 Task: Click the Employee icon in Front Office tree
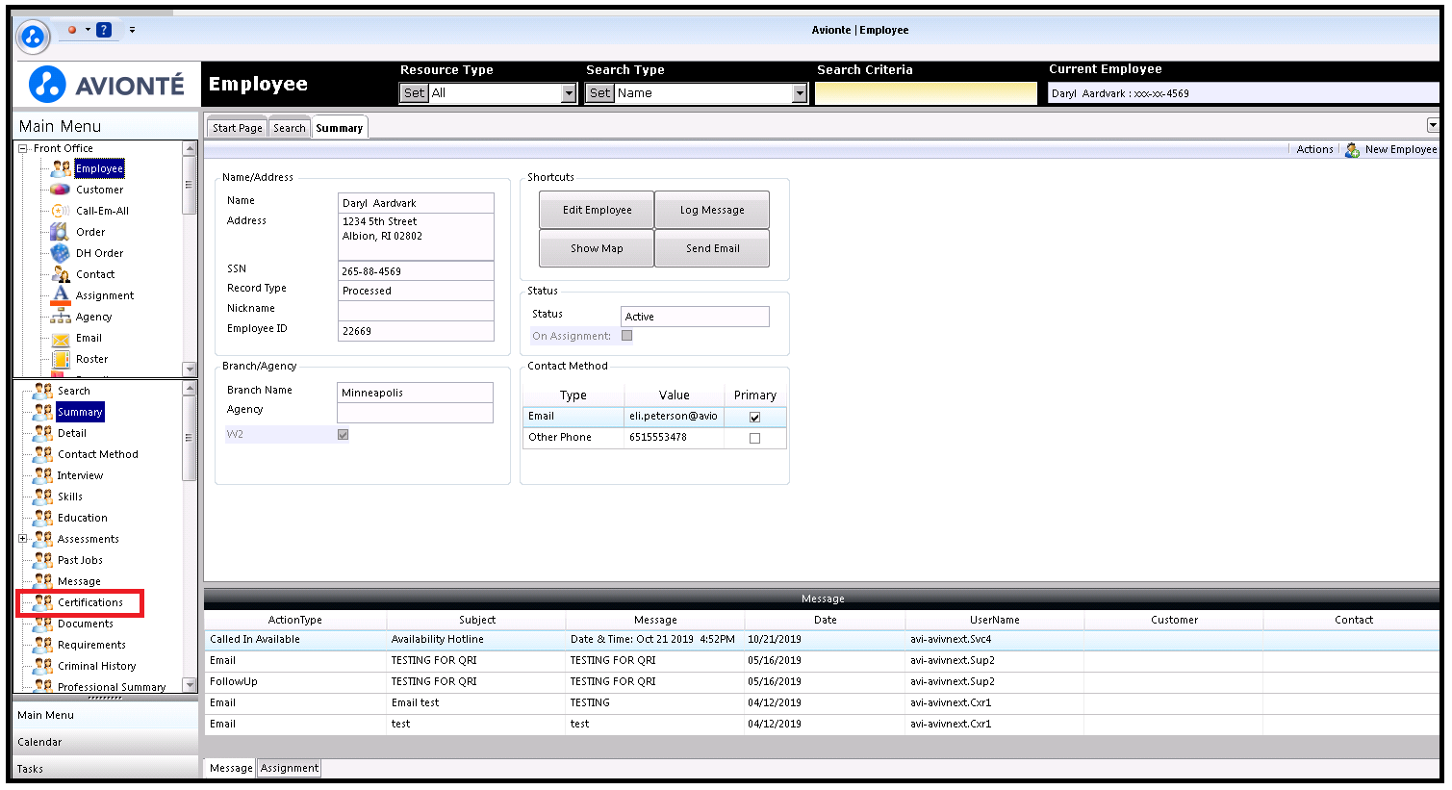coord(61,168)
